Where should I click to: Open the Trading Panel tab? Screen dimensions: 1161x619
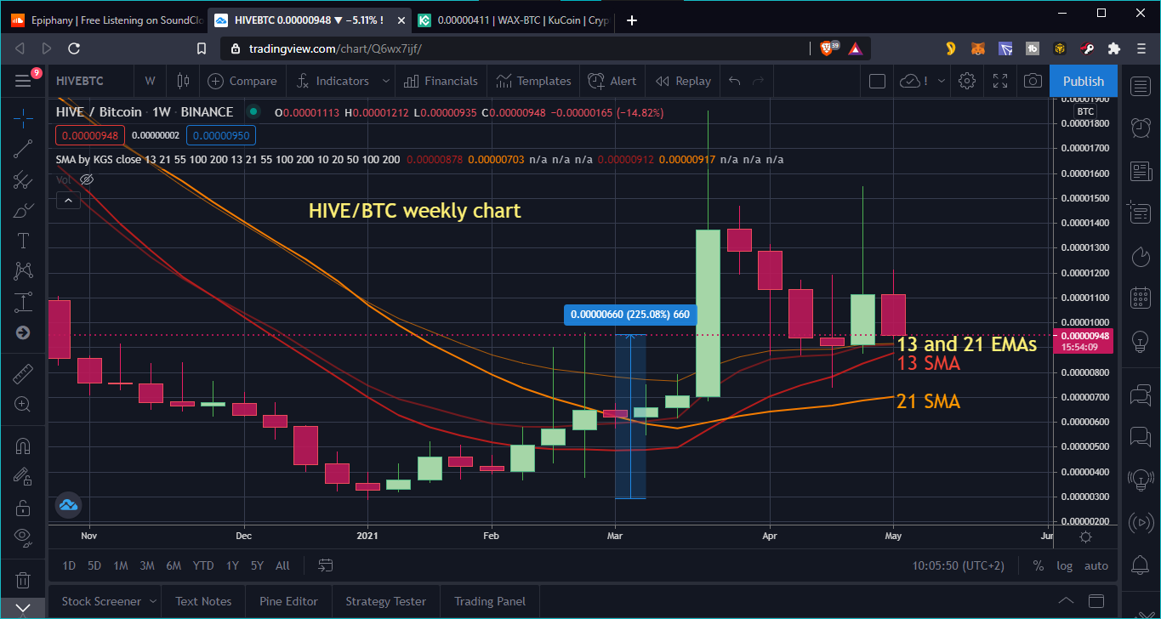[489, 601]
